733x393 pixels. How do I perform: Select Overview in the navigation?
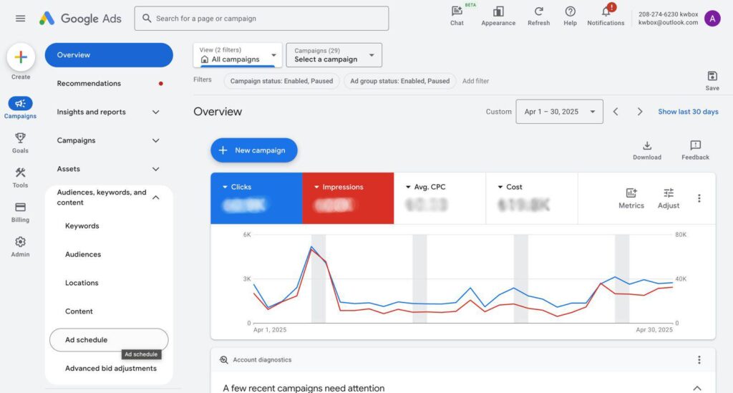109,55
